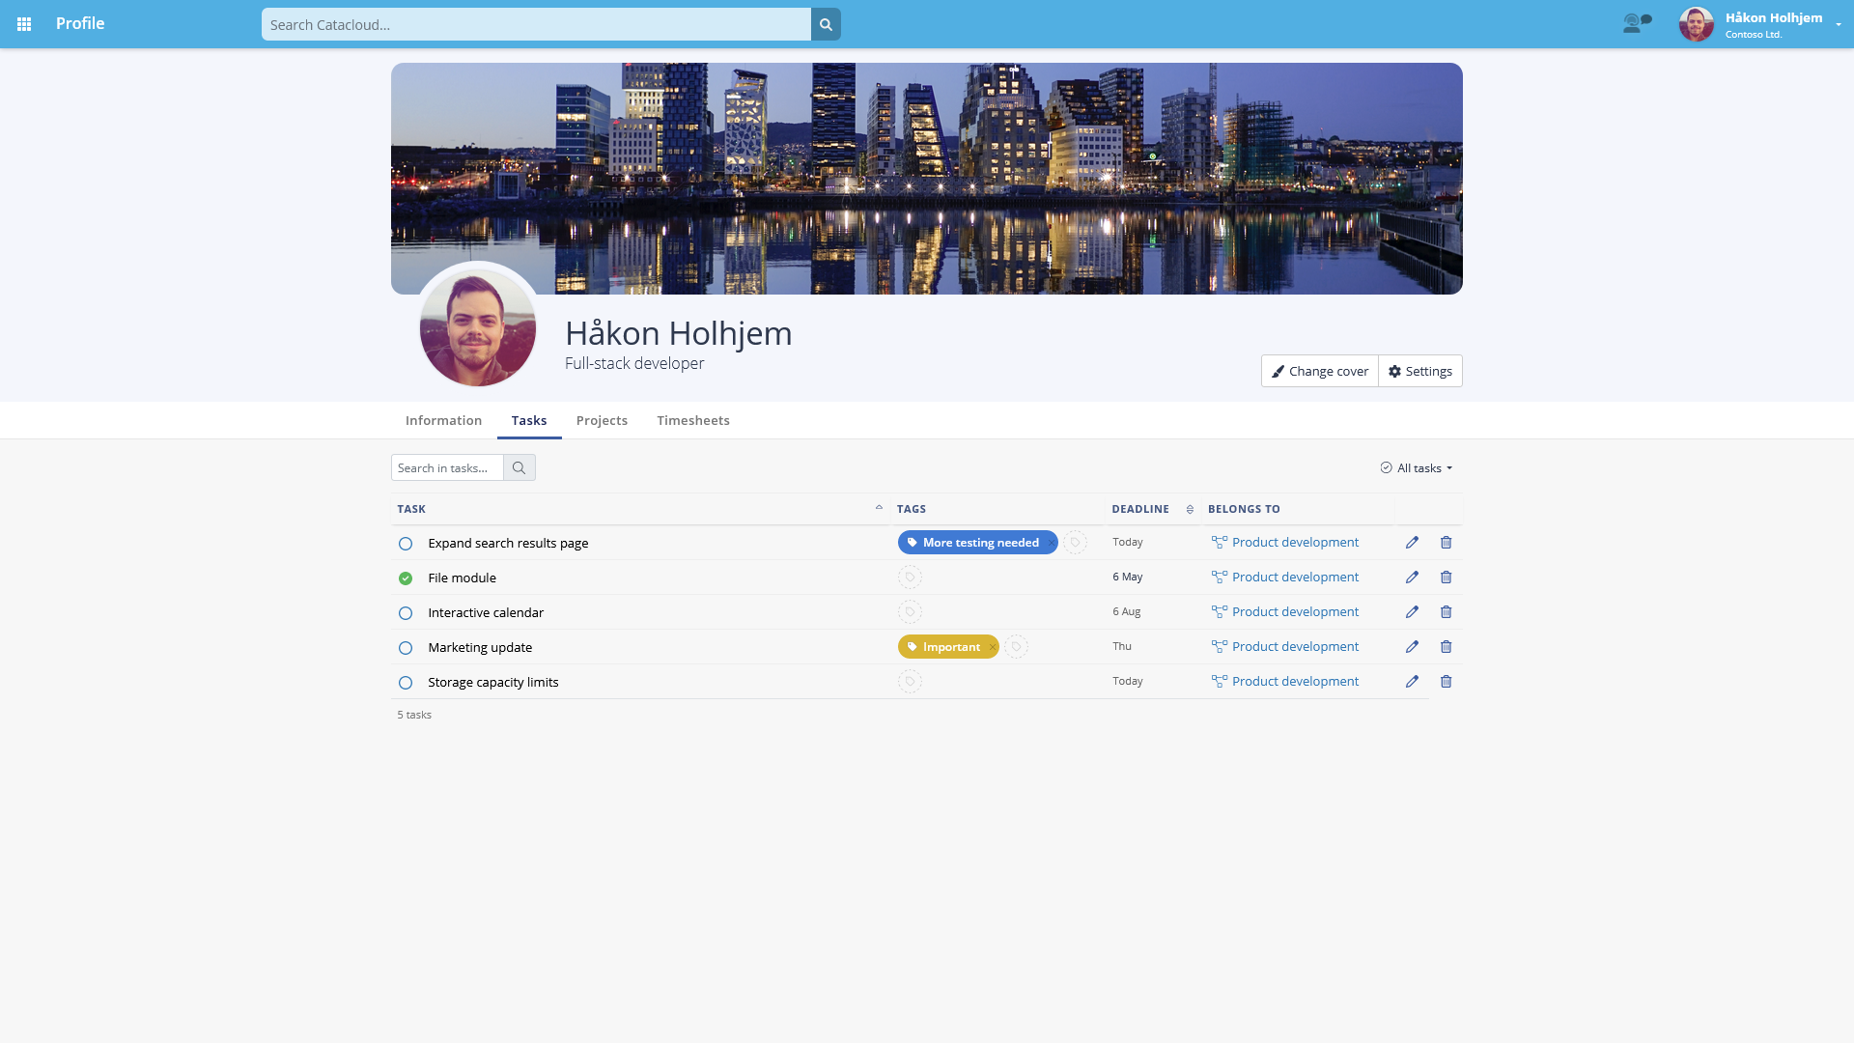This screenshot has height=1043, width=1854.
Task: Click add-tag icon on Interactive calendar row
Action: click(910, 612)
